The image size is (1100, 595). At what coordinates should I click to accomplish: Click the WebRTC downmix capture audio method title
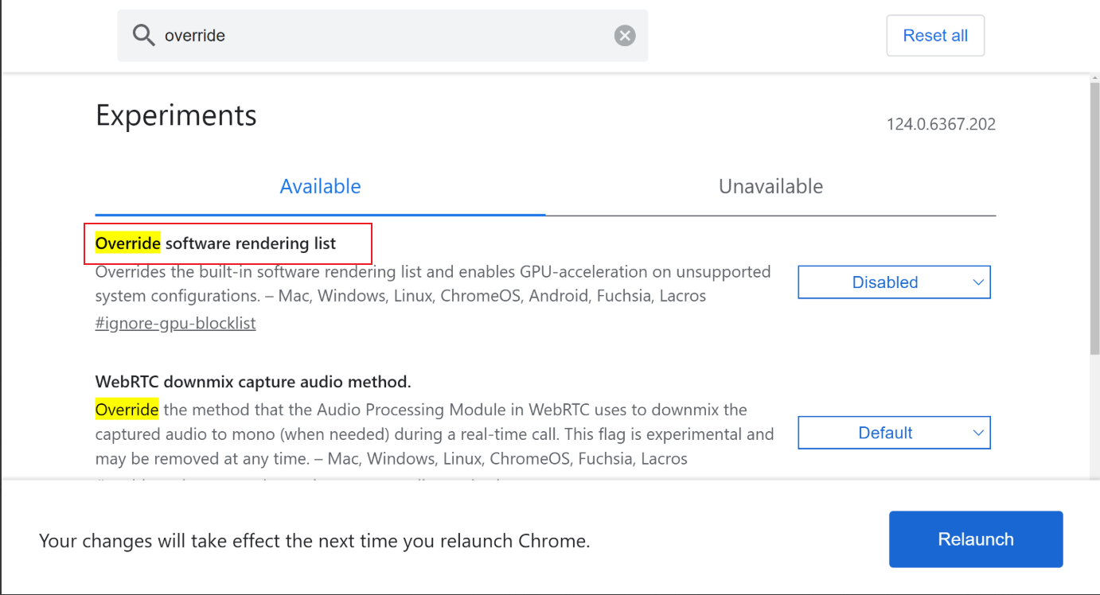coord(253,381)
